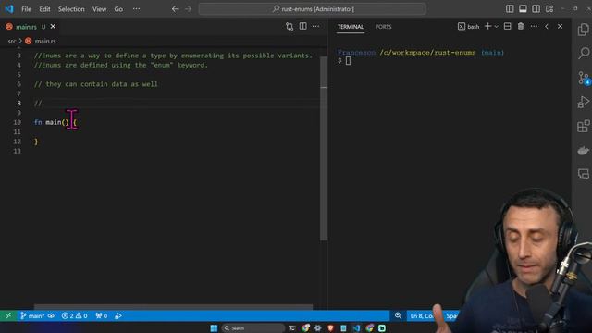
Task: Click line number 10 in the gutter
Action: (17, 122)
